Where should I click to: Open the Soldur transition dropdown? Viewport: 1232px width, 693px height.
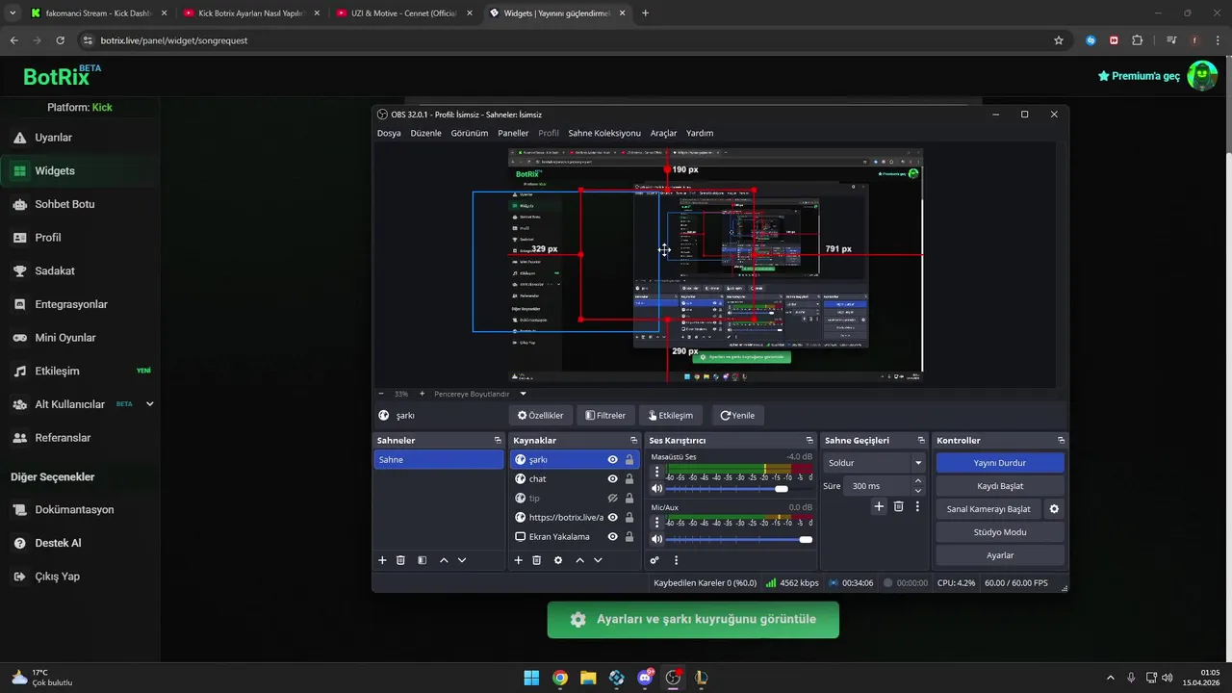[874, 463]
